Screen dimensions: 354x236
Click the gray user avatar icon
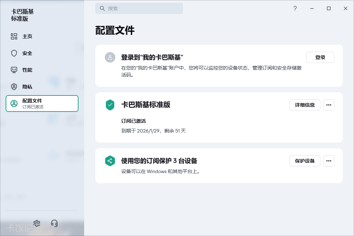(110, 57)
